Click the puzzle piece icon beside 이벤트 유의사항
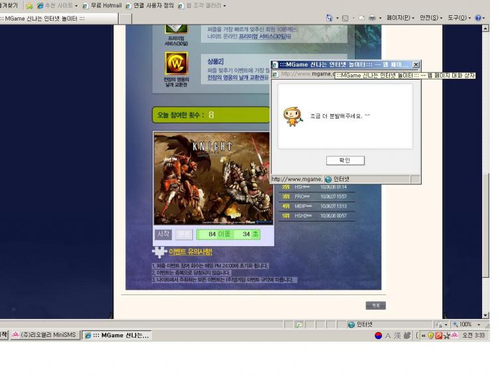Viewport: 504px width, 378px height. tap(159, 252)
